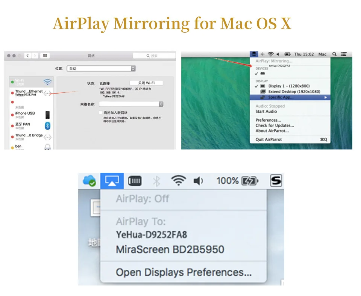Choose Extend Desktop (1920x1080)

pos(290,92)
